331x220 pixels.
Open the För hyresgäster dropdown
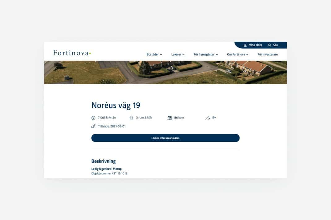tap(206, 54)
